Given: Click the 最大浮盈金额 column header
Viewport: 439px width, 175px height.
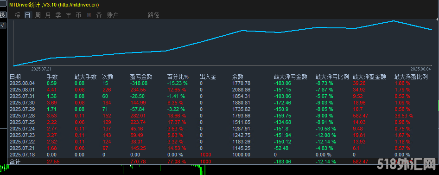Looking at the screenshot, I should click(369, 77).
